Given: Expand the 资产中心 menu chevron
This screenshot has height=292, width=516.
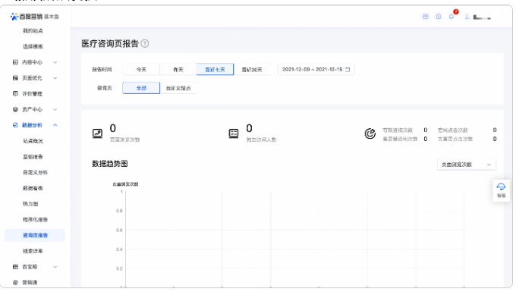Looking at the screenshot, I should tap(55, 109).
